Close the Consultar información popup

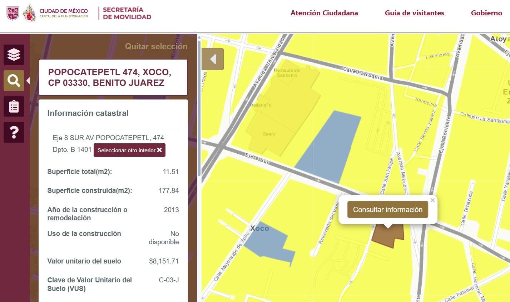tap(432, 200)
